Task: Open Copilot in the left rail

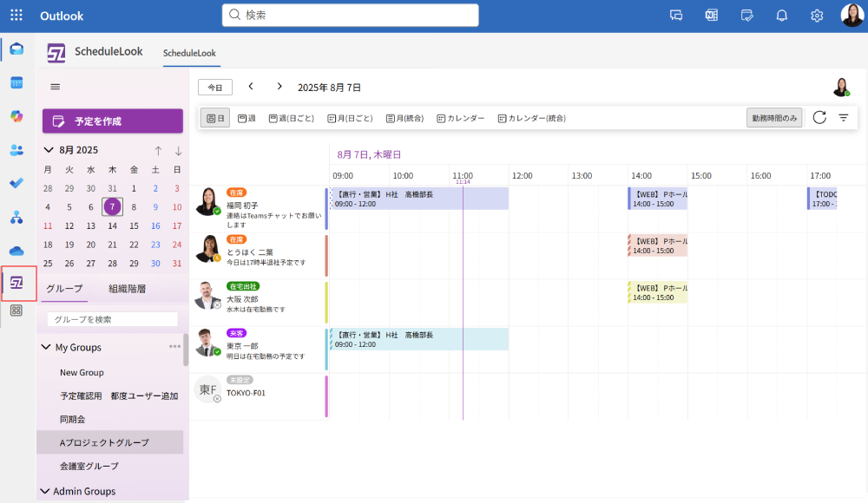Action: point(16,116)
